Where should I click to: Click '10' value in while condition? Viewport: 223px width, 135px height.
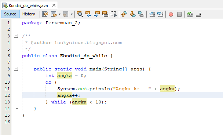point(98,102)
